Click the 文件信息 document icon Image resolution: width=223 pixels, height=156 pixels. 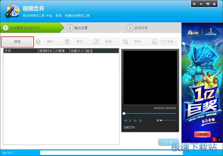click(155, 42)
